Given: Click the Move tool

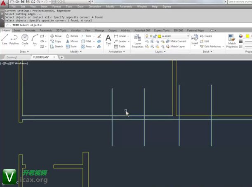Looking at the screenshot, I should 56,36.
